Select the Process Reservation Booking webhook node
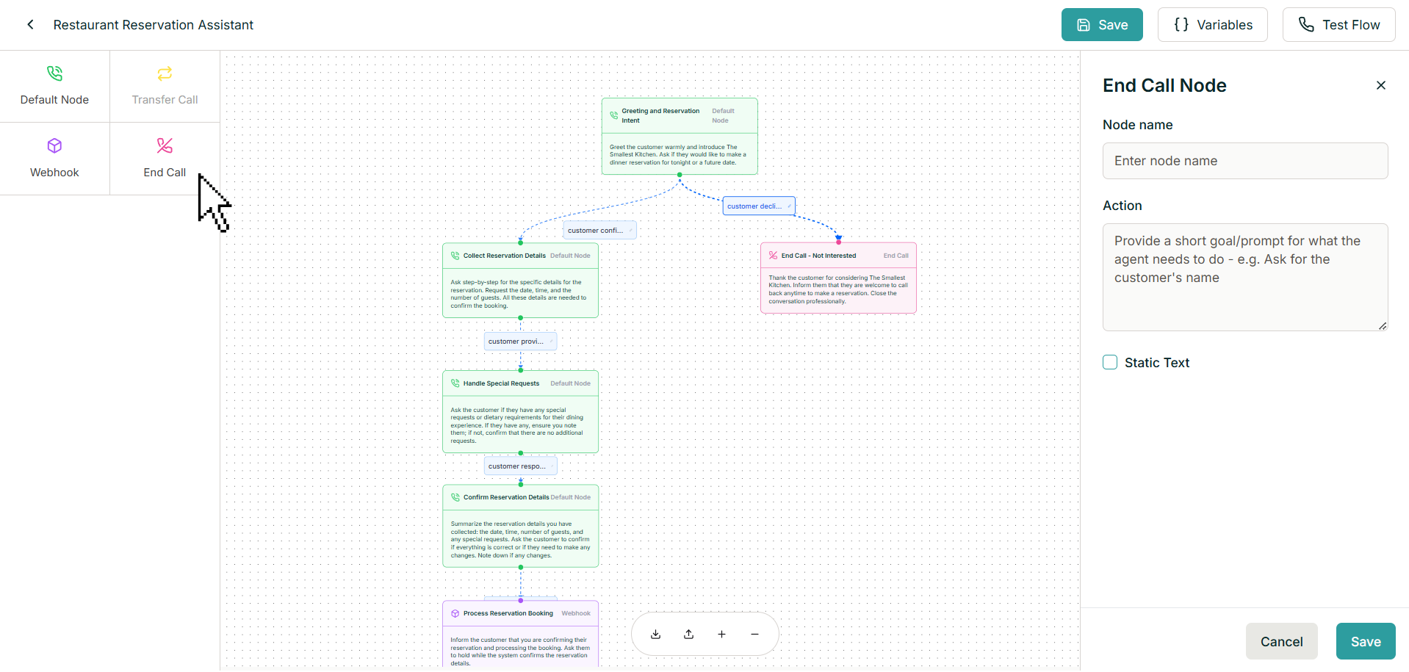This screenshot has width=1409, height=672. 521,634
